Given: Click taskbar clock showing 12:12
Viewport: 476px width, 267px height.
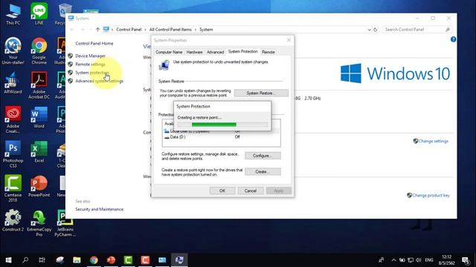Looking at the screenshot, I should (446, 260).
